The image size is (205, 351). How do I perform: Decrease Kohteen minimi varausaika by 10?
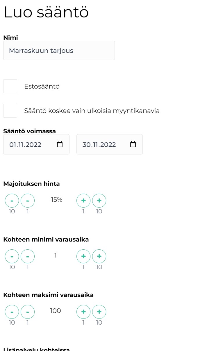point(12,256)
